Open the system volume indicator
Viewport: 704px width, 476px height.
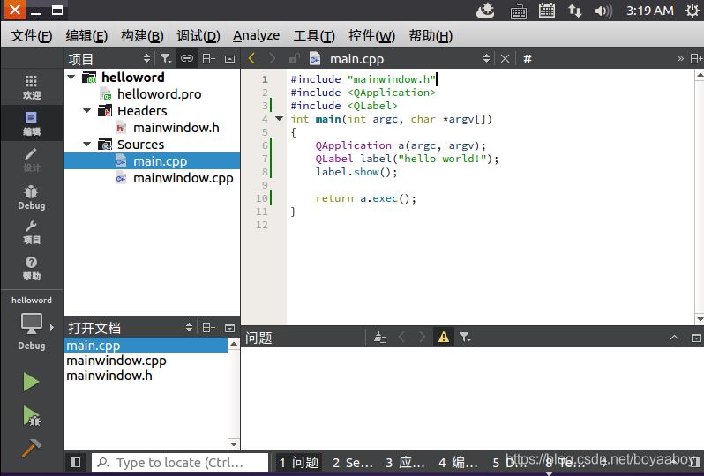603,11
